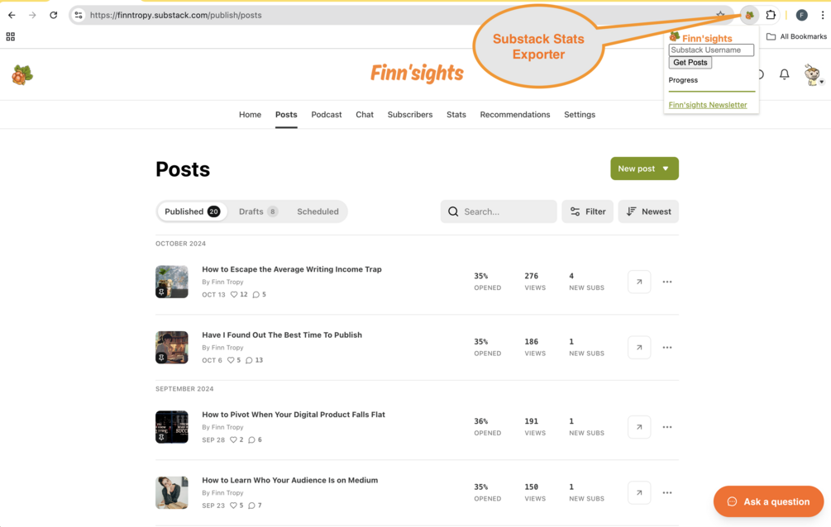Open external arrow for Digital Product post

639,427
